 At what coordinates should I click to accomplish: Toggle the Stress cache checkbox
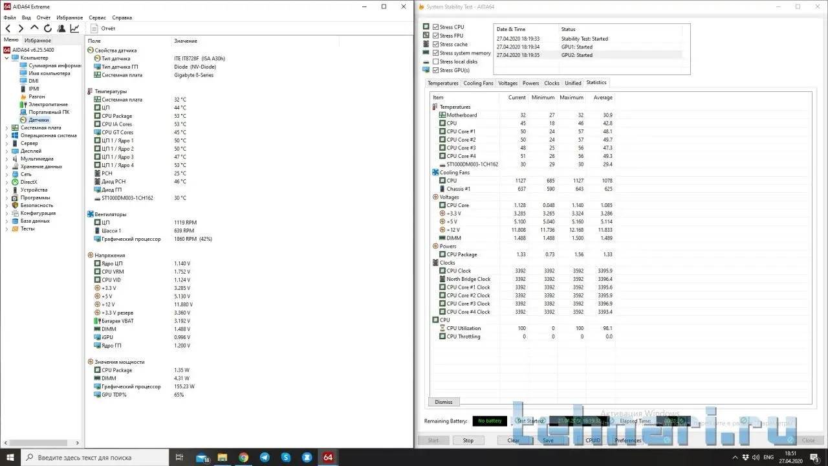tap(436, 44)
